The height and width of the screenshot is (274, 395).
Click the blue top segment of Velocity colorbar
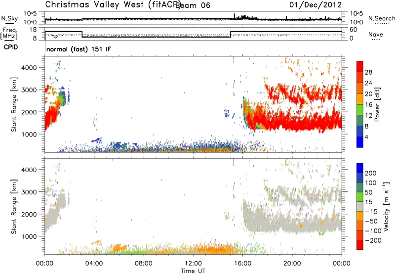[x=360, y=168]
